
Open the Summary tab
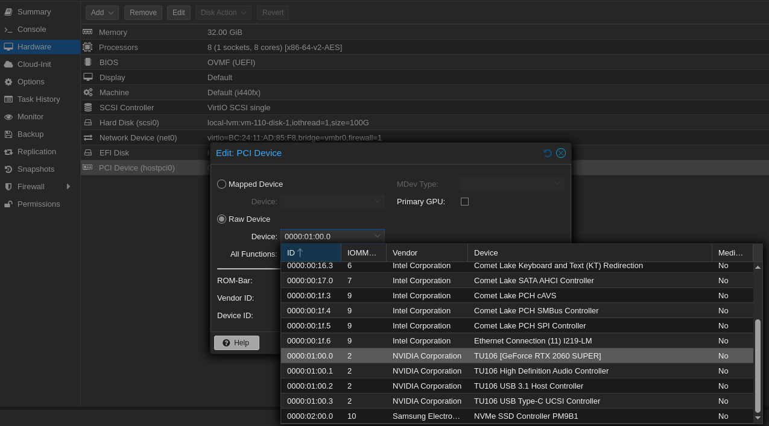click(x=40, y=12)
